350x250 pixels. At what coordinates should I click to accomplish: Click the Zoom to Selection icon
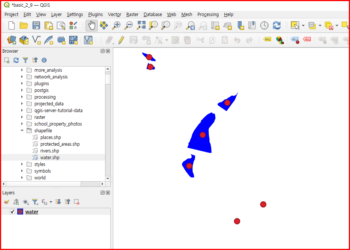[153, 25]
